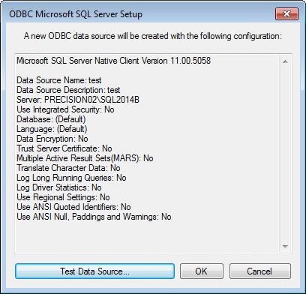The image size is (306, 294).
Task: Click the dialog title bar text
Action: 76,14
